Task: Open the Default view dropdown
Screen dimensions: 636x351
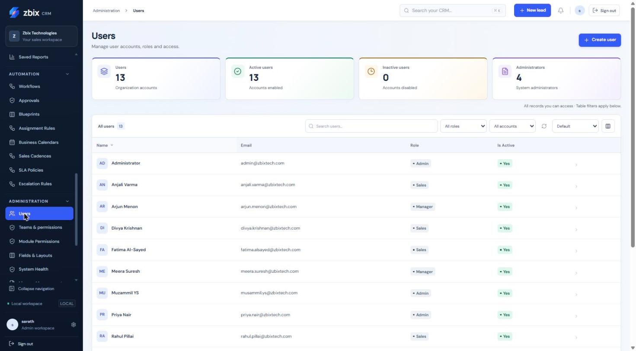Action: 575,126
